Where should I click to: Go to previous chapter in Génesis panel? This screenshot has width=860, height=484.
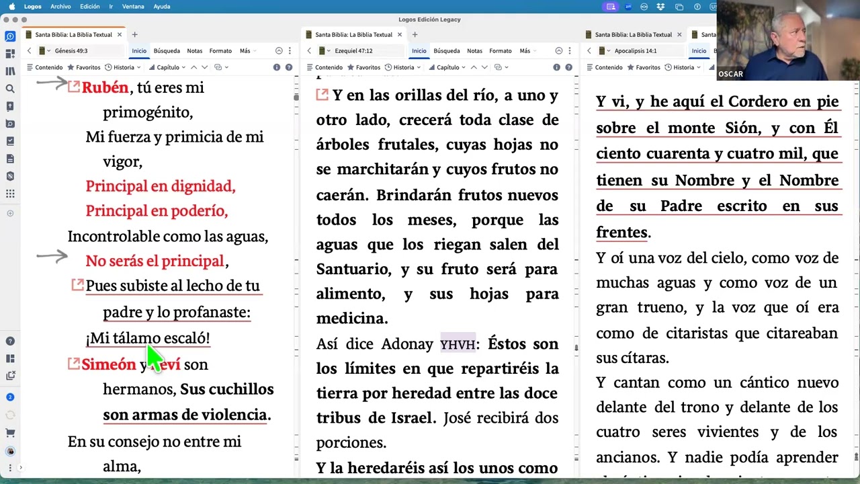click(x=193, y=67)
